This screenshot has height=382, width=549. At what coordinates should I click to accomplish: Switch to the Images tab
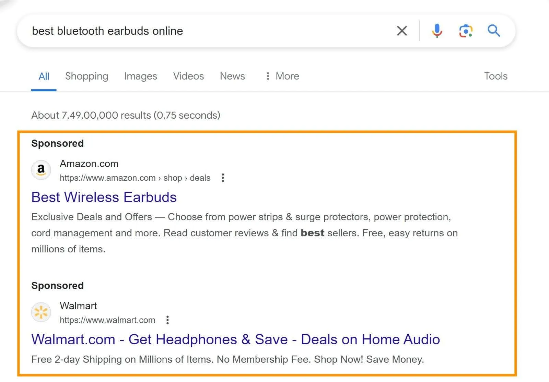141,76
